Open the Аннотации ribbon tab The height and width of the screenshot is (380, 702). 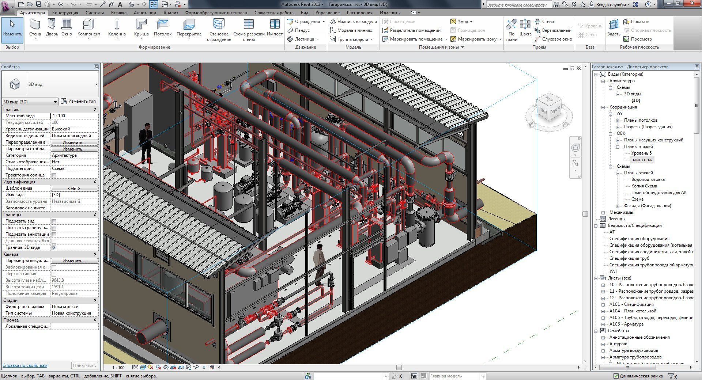(x=145, y=12)
